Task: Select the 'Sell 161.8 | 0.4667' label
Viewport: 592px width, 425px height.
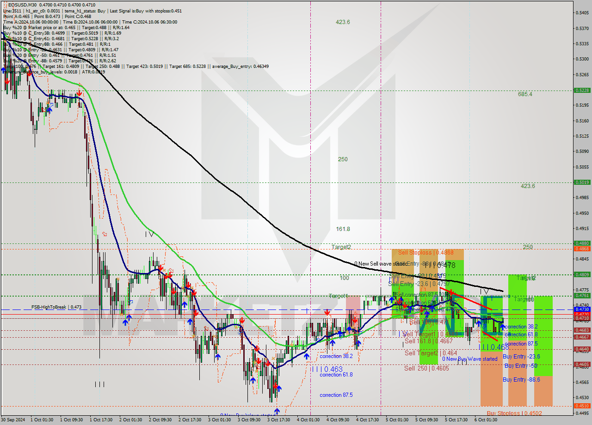Action: coord(429,341)
